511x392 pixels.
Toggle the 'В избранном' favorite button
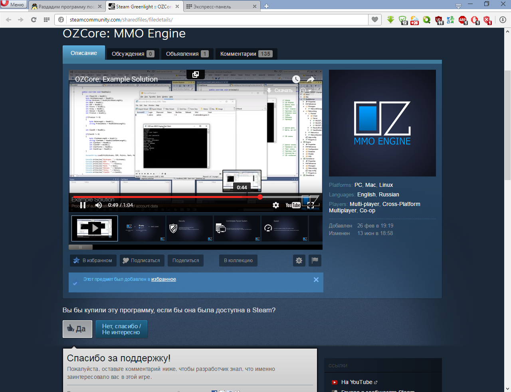(x=93, y=261)
